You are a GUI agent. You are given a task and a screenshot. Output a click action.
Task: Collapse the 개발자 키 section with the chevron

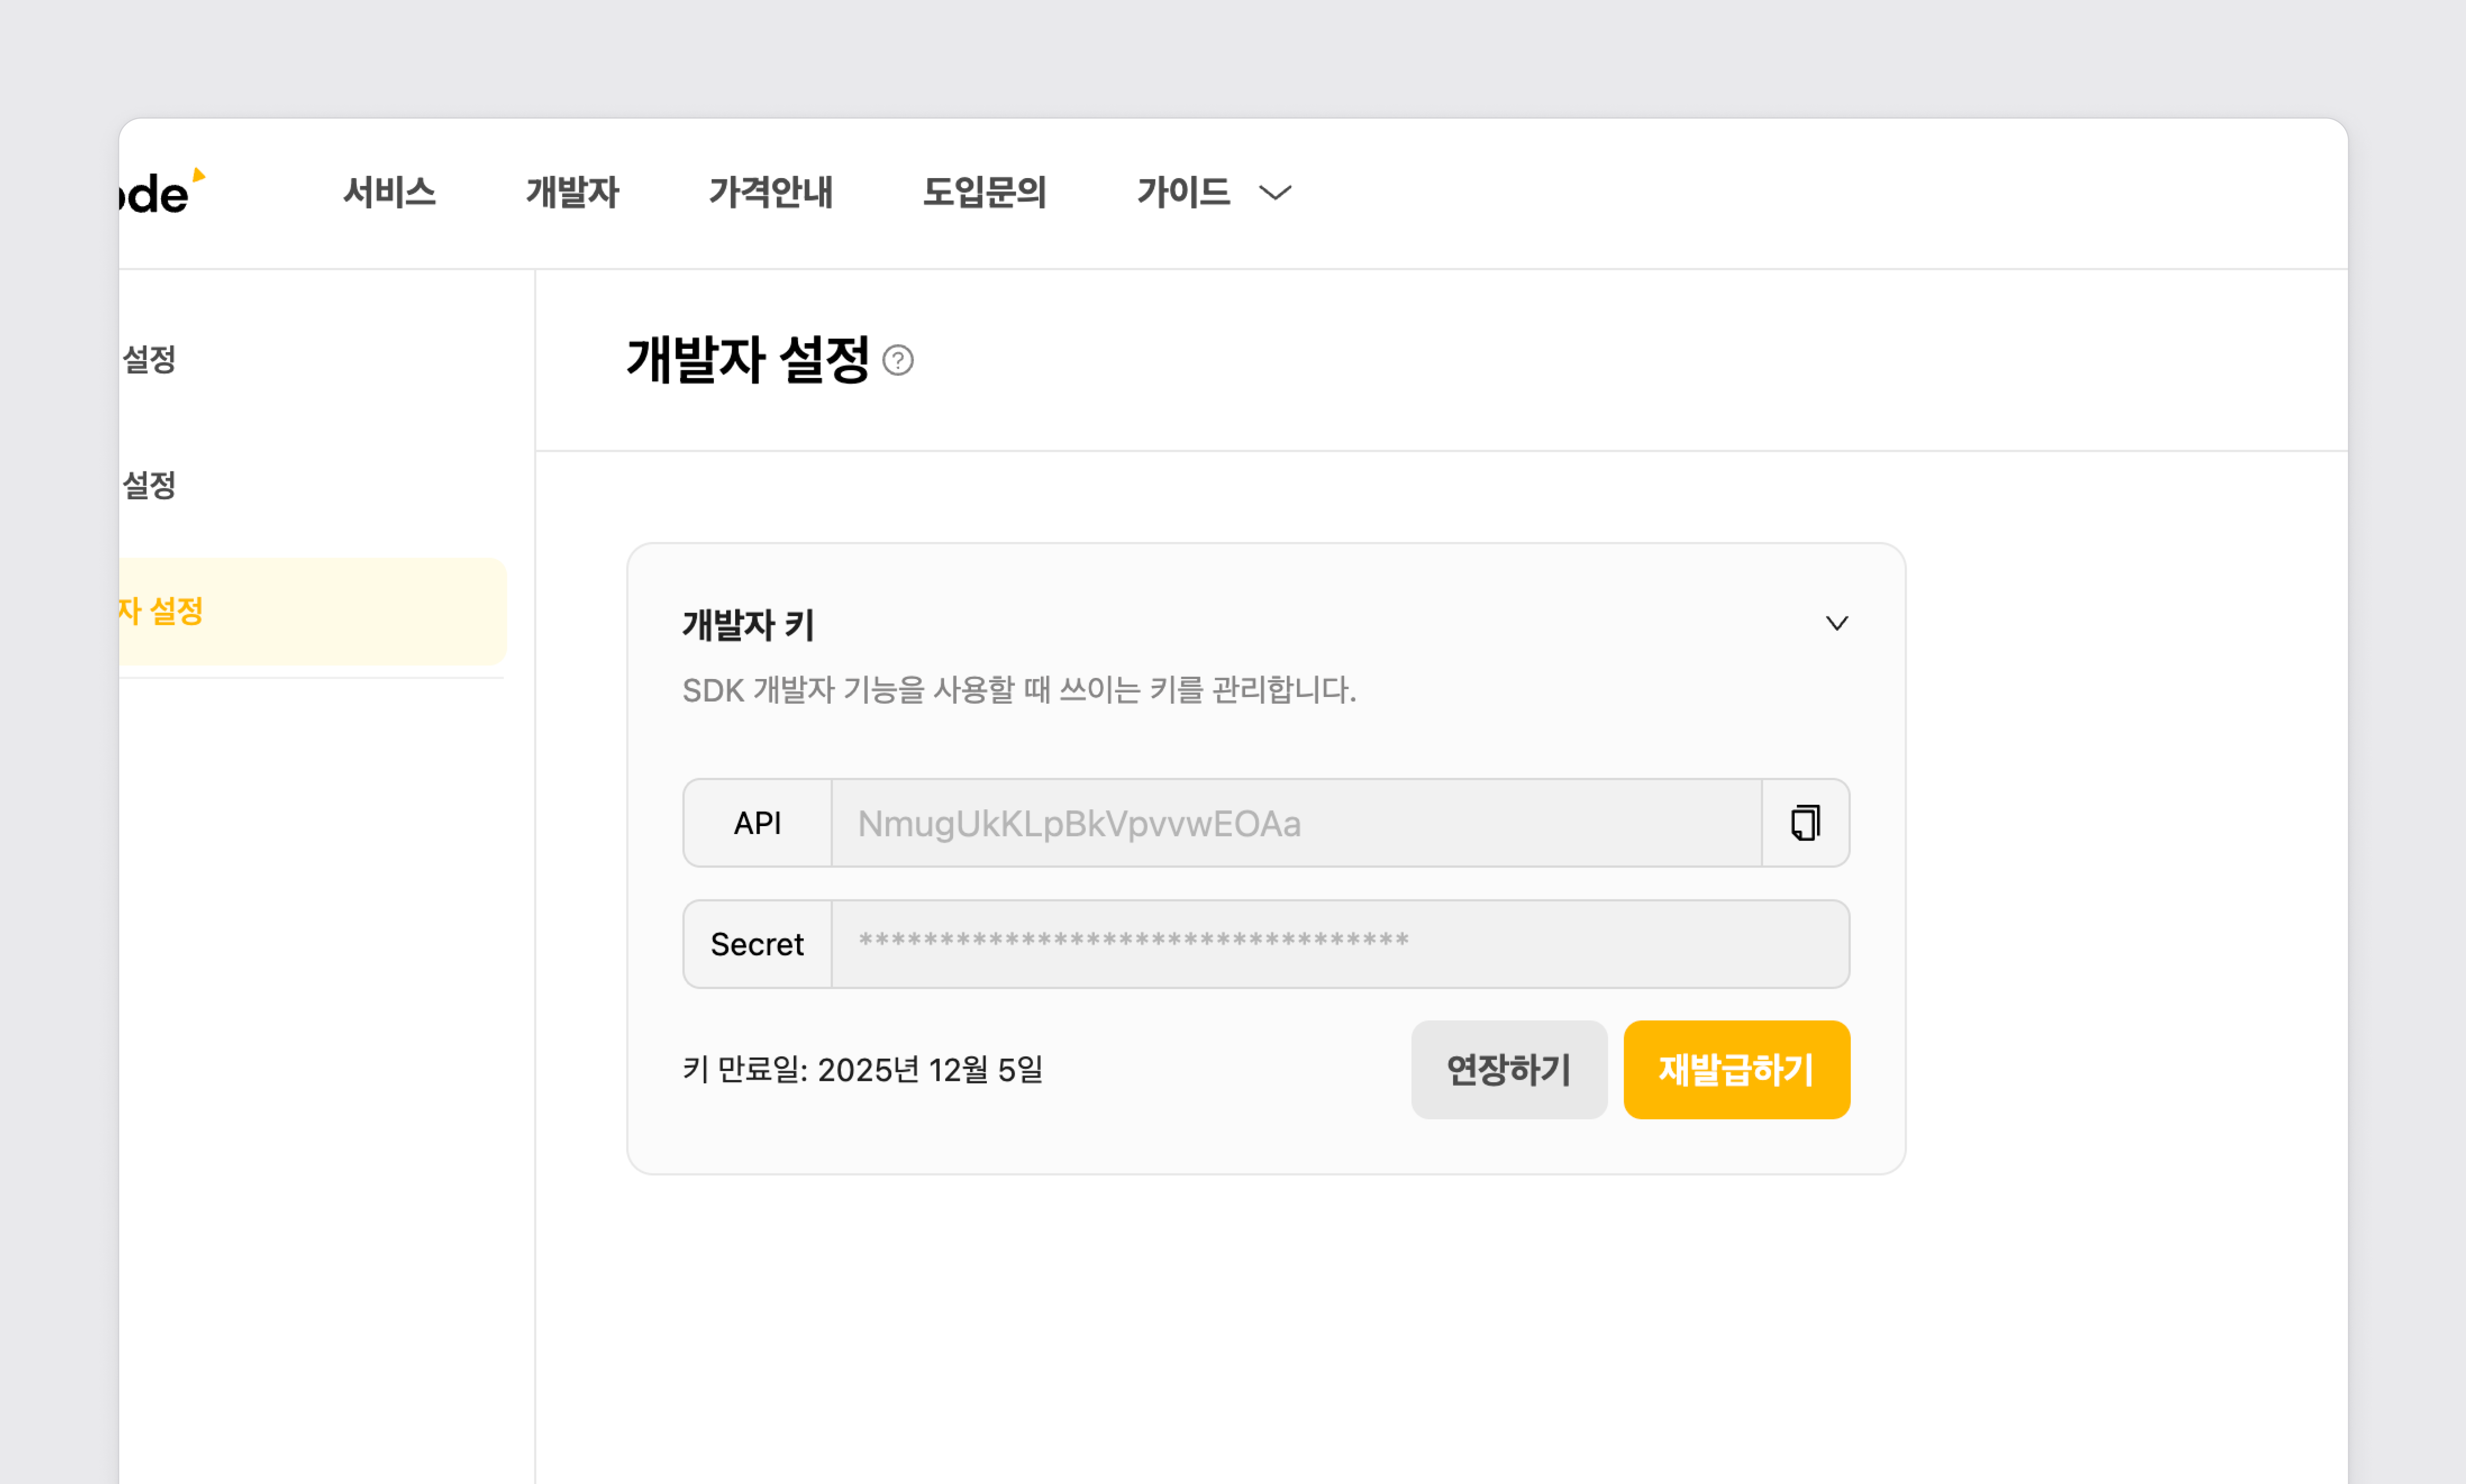(1836, 624)
